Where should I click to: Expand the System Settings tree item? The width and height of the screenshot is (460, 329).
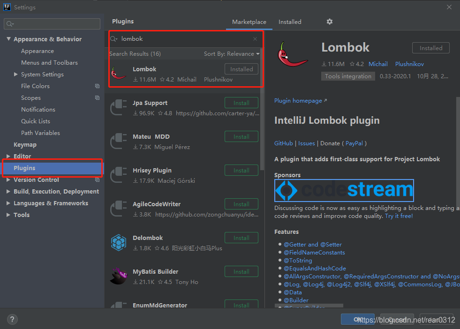coord(15,74)
